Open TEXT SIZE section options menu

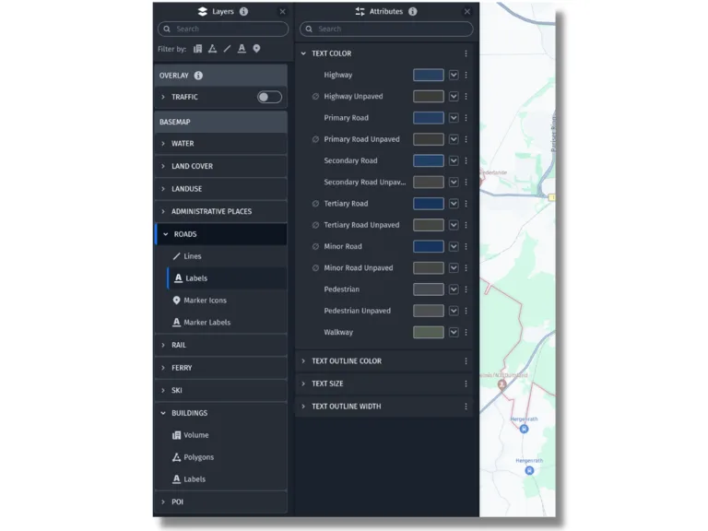tap(466, 383)
